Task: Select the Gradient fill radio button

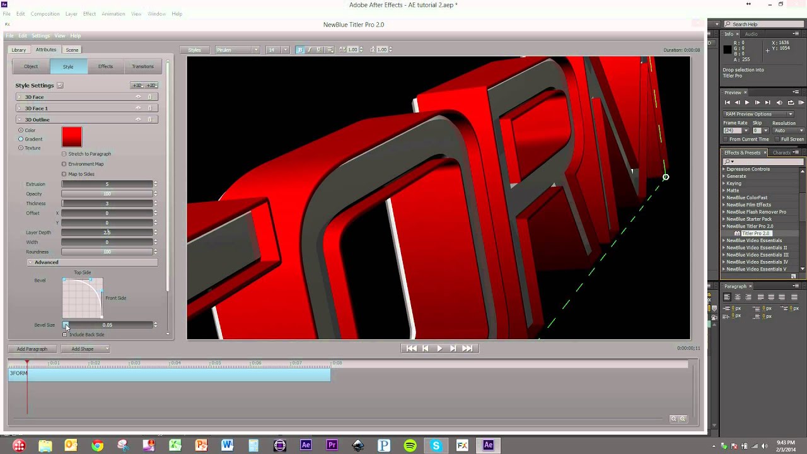Action: 21,139
